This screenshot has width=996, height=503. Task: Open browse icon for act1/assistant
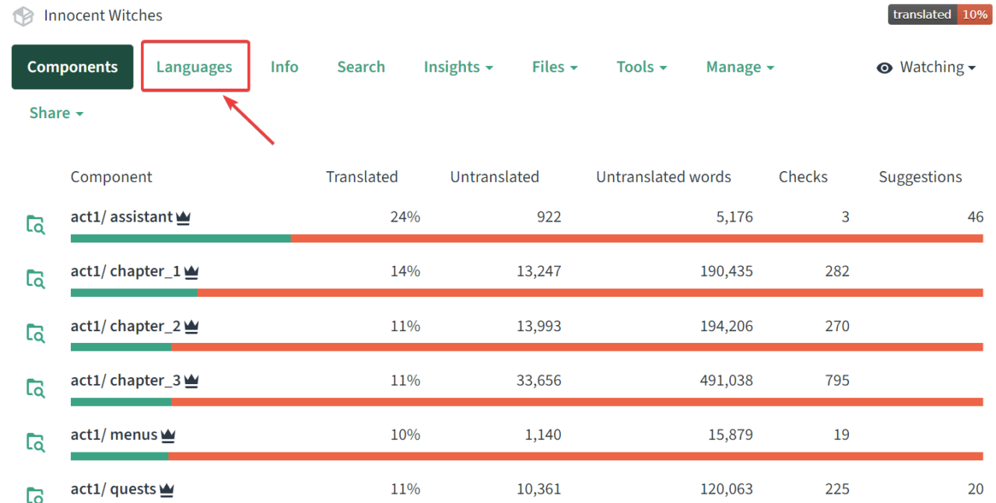[35, 225]
